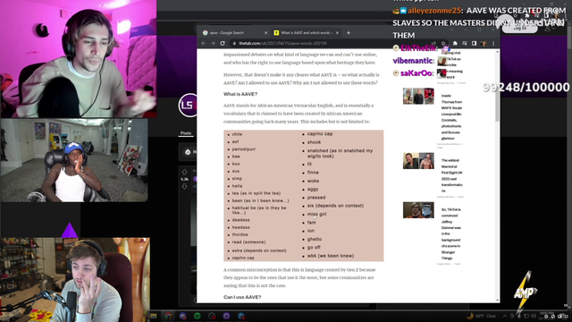Click 'simp' in the word list
The width and height of the screenshot is (572, 322).
(x=237, y=179)
